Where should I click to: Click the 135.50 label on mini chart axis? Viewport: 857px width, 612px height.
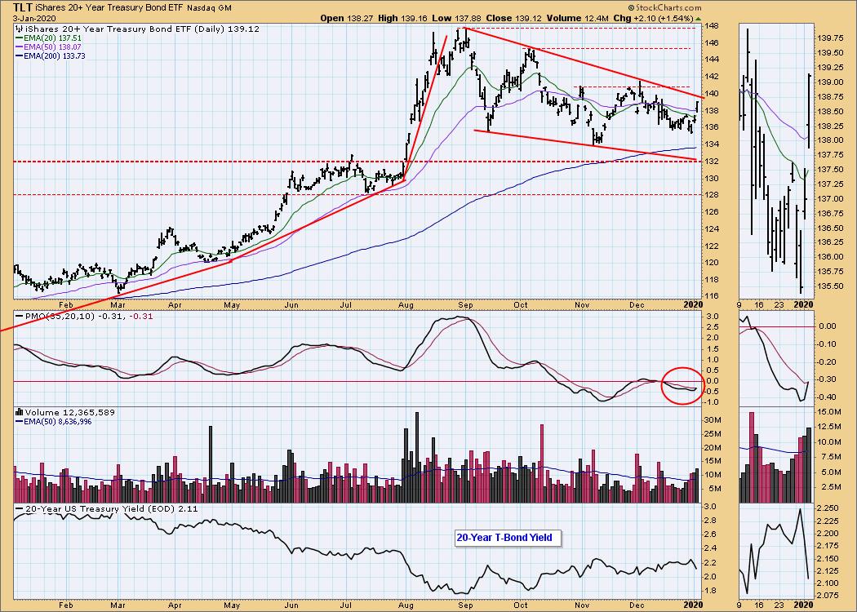(830, 286)
